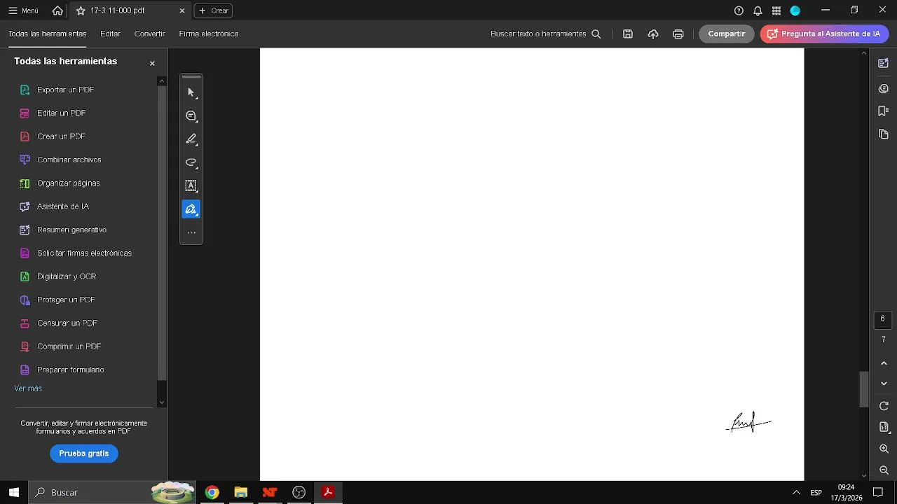Open the page display options menu
The width and height of the screenshot is (897, 504).
coord(884,427)
